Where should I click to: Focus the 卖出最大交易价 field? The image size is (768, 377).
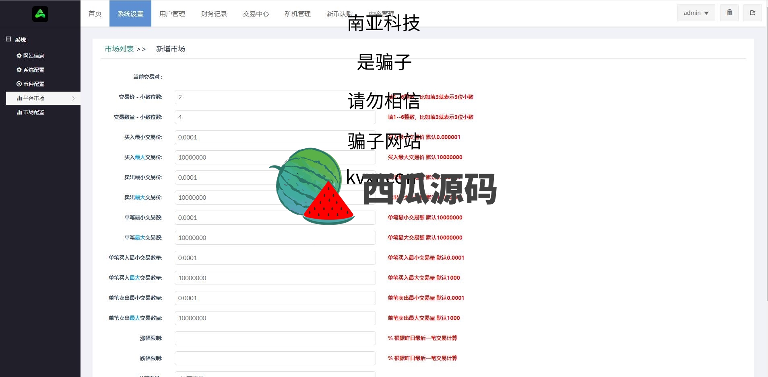[275, 197]
